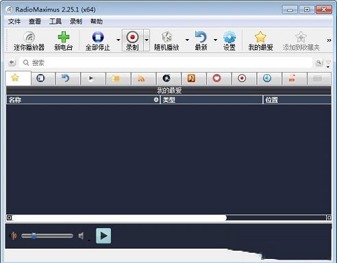
Task: Open the dropdown arrow beside 全部停止
Action: (118, 40)
